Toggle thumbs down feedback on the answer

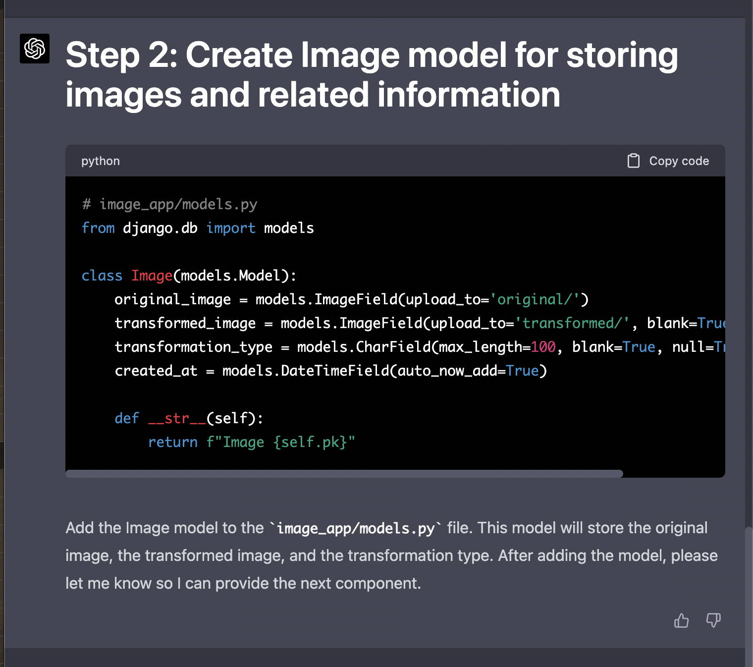[713, 620]
